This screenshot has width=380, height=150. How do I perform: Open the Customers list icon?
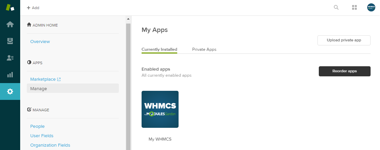(10, 58)
